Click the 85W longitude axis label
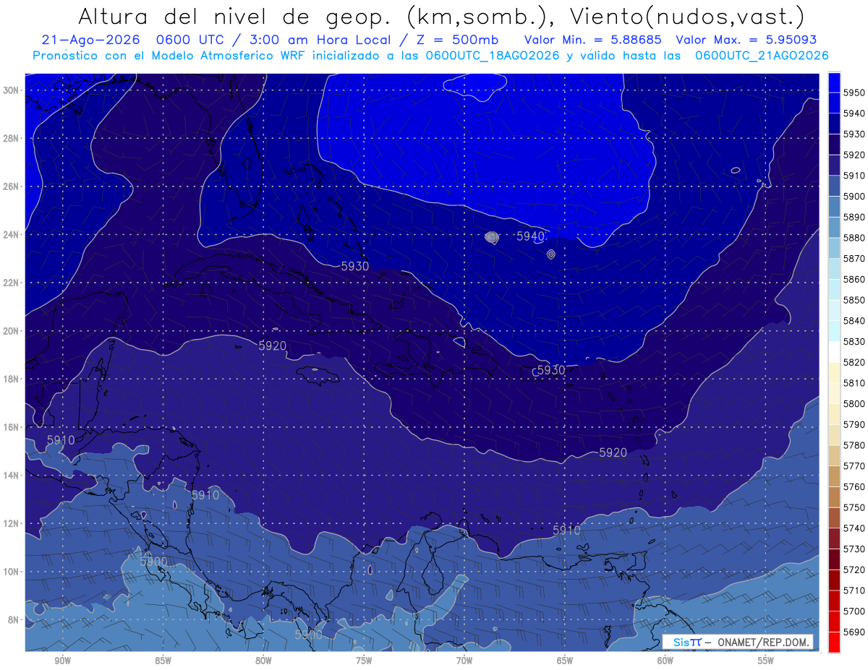 click(x=163, y=661)
